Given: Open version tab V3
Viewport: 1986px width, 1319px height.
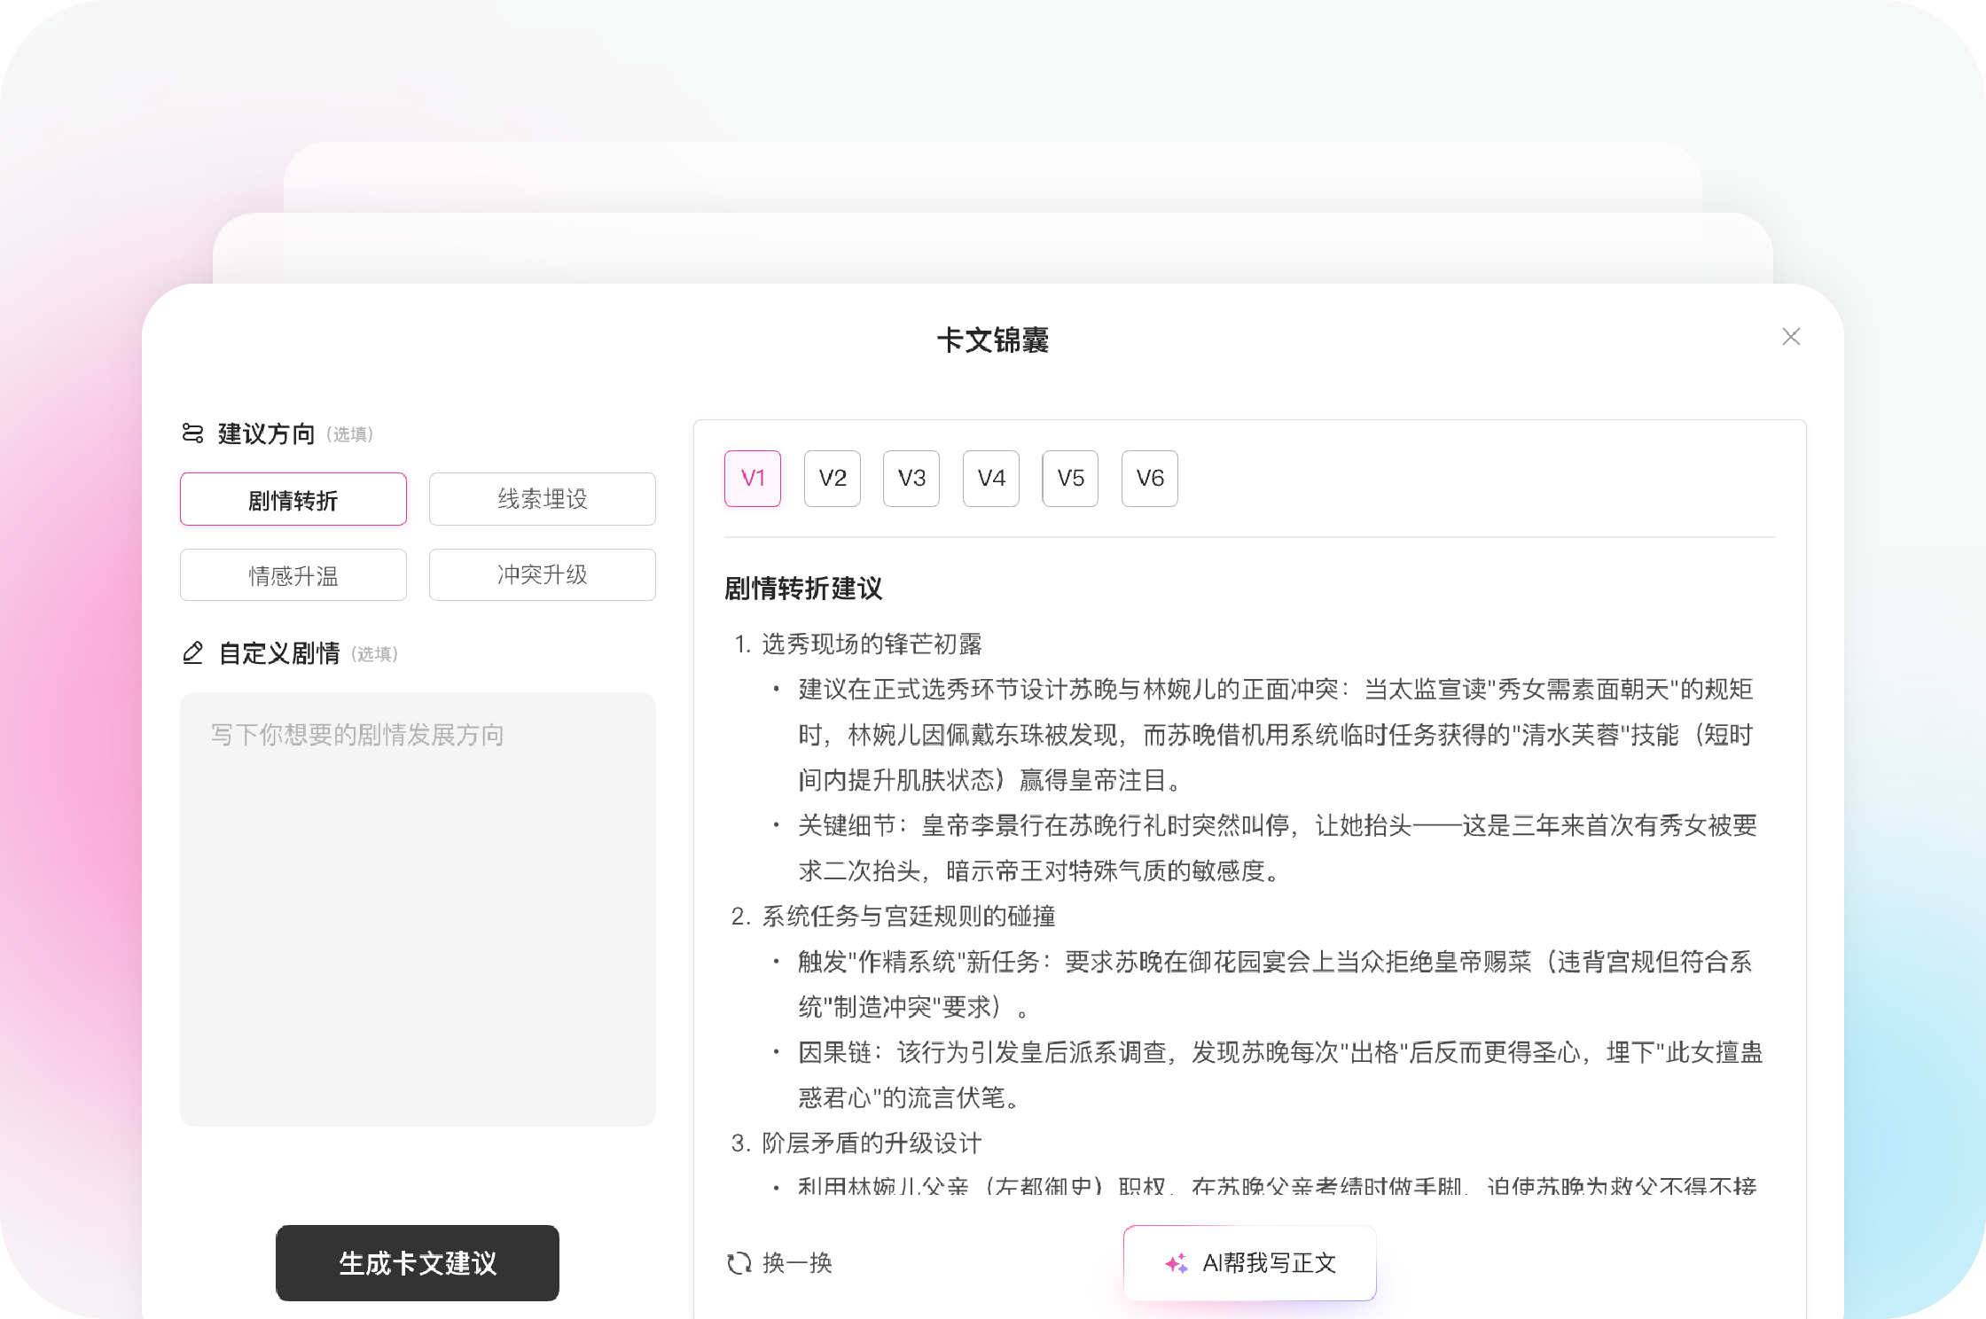Looking at the screenshot, I should coord(911,479).
